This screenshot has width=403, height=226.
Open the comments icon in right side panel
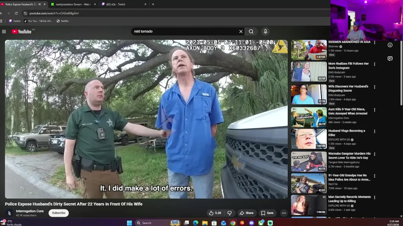pos(390,59)
